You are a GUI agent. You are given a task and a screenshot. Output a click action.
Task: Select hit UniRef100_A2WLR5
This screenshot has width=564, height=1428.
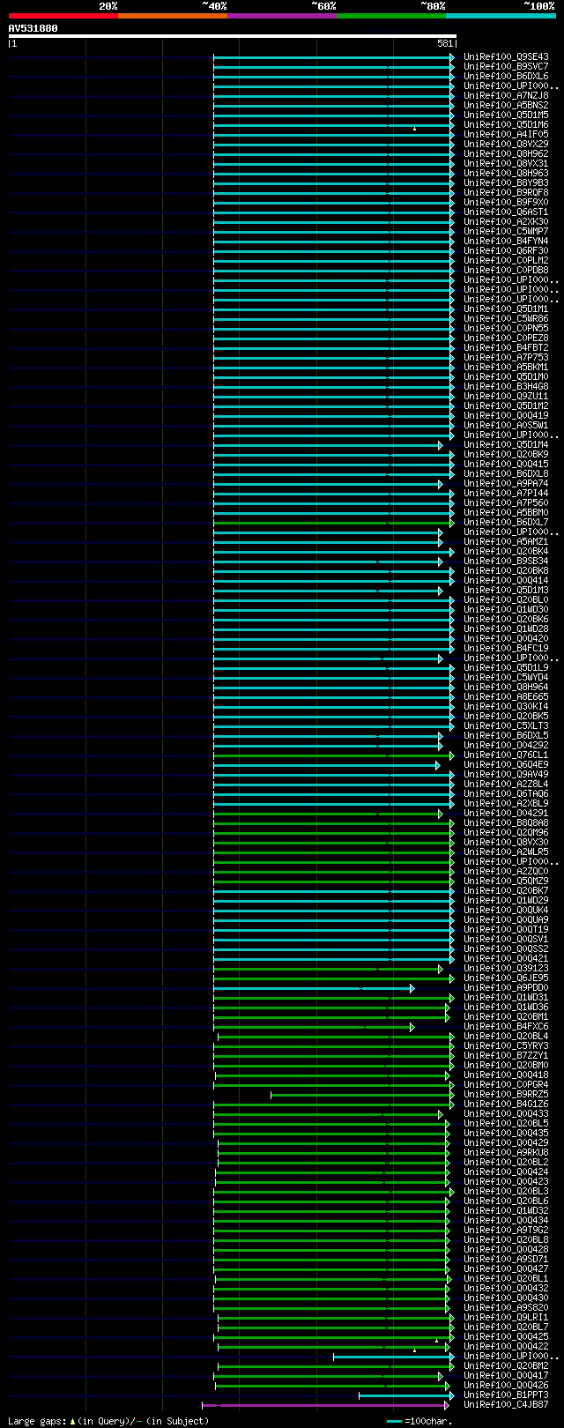506,852
